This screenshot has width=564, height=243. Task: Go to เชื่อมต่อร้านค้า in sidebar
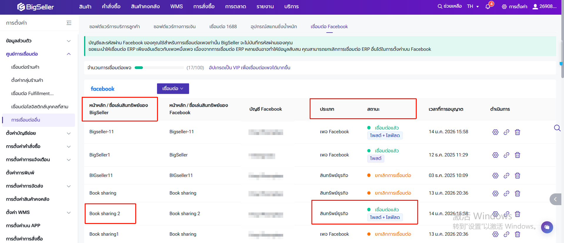click(x=25, y=67)
